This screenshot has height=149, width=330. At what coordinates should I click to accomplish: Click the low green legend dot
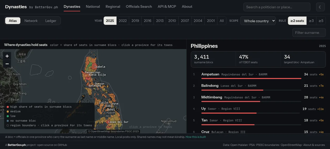click(x=8, y=116)
